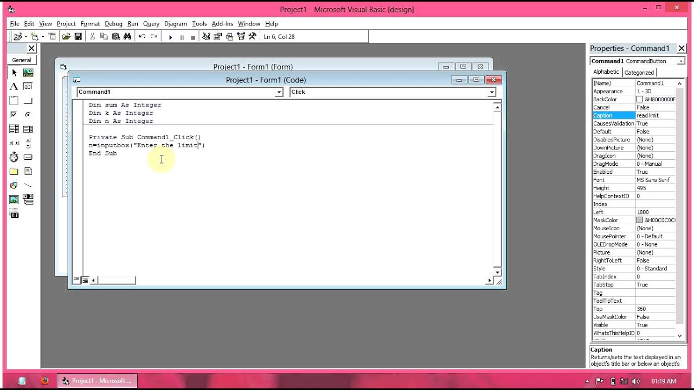The height and width of the screenshot is (390, 694).
Task: Click the code window scroll-down arrow
Action: coord(497,272)
